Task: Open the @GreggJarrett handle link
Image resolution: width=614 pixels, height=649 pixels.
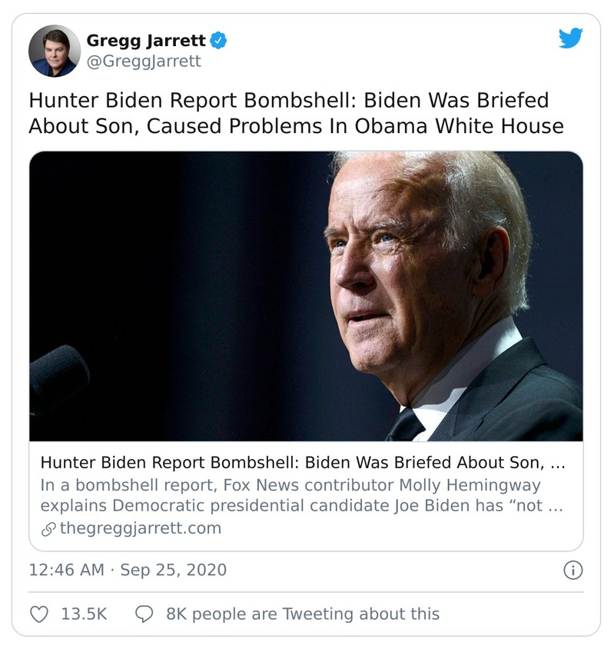Action: pyautogui.click(x=144, y=62)
